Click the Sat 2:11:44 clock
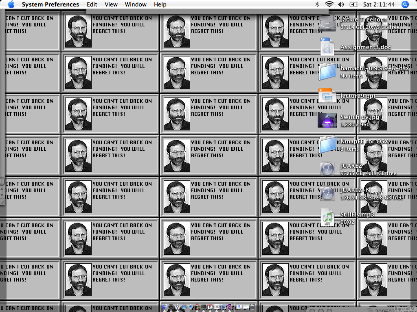This screenshot has width=417, height=312. click(379, 4)
